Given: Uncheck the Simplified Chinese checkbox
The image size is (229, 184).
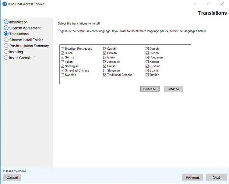Looking at the screenshot, I should pos(62,70).
